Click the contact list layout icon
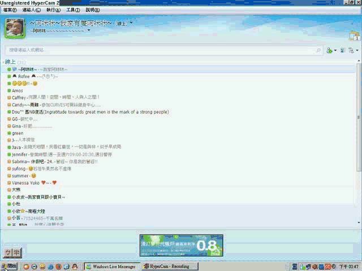 [343, 50]
